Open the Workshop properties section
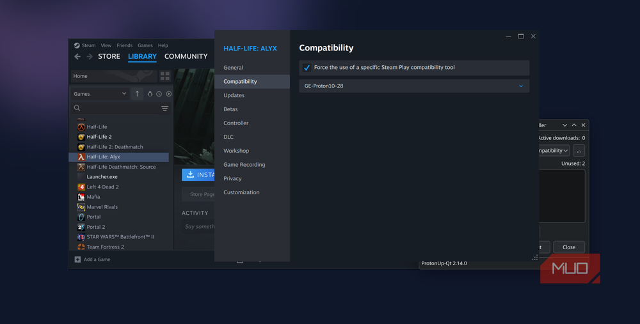This screenshot has height=324, width=640. (x=252, y=151)
